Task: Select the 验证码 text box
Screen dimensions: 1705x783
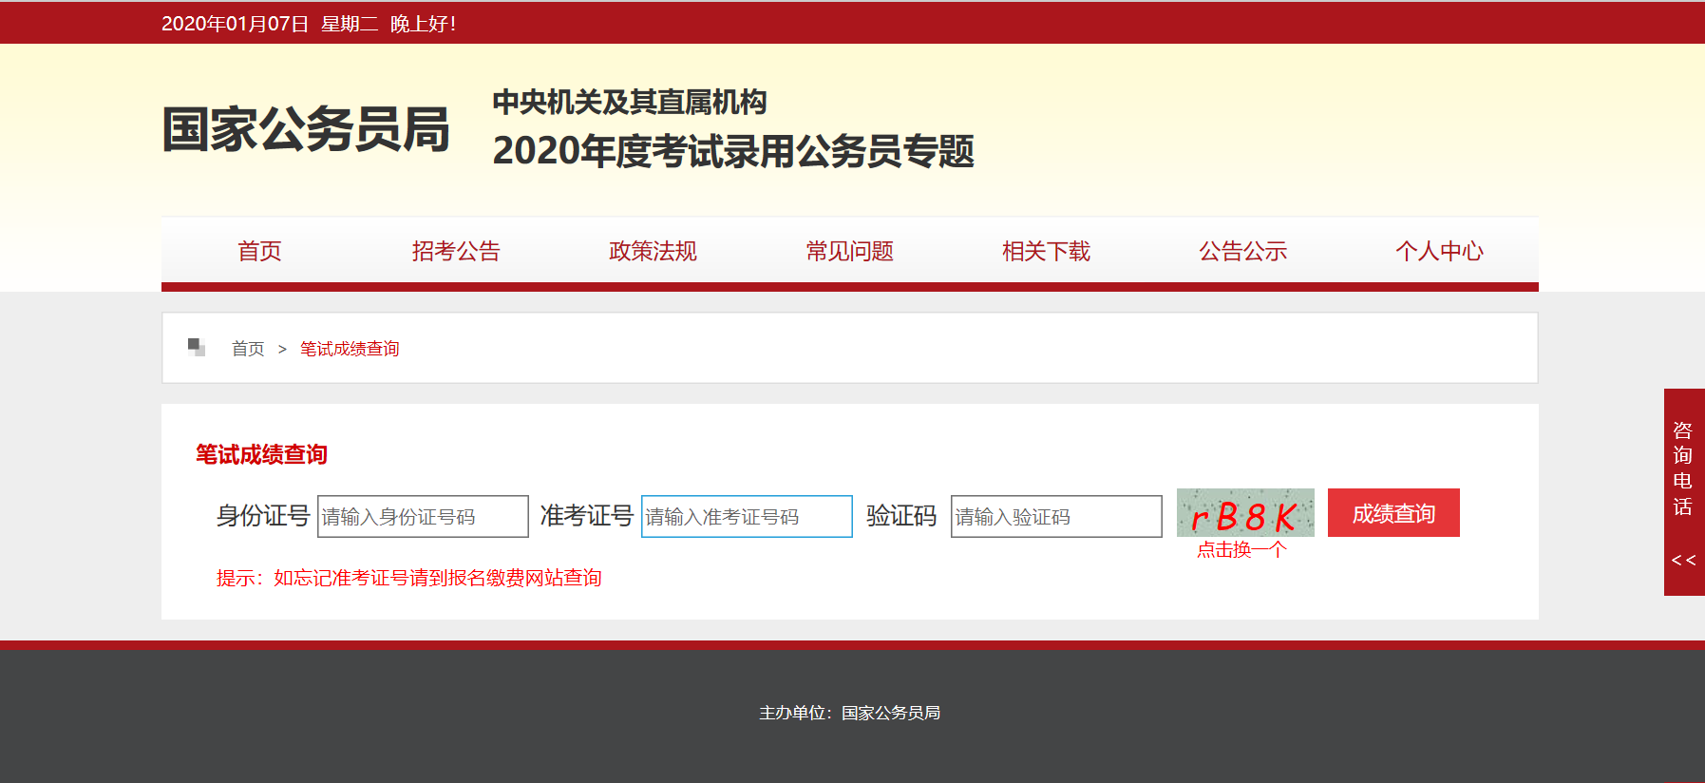Action: point(1056,516)
